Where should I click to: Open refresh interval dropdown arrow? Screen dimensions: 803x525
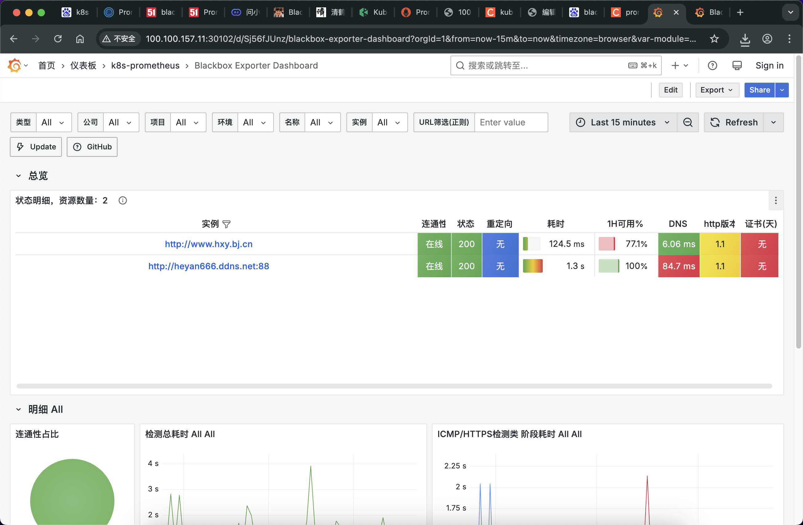pyautogui.click(x=774, y=122)
